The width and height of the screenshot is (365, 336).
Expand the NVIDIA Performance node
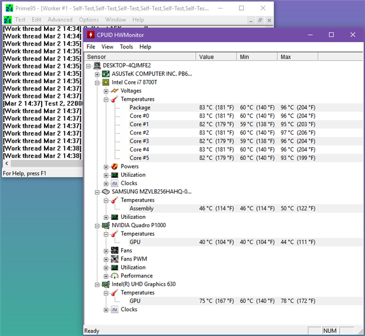pyautogui.click(x=106, y=276)
